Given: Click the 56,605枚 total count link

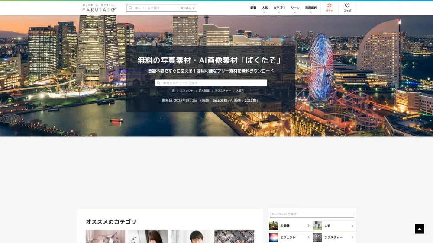Looking at the screenshot, I should tap(220, 100).
